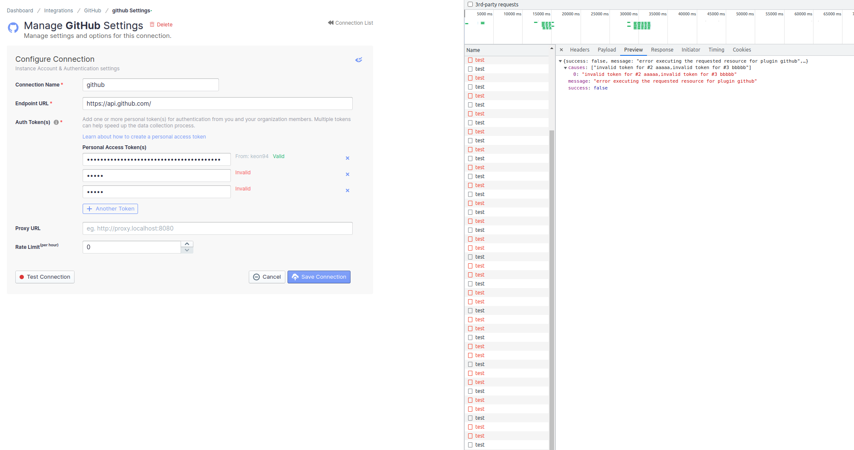Open the Cookies tab
This screenshot has width=854, height=450.
[742, 50]
